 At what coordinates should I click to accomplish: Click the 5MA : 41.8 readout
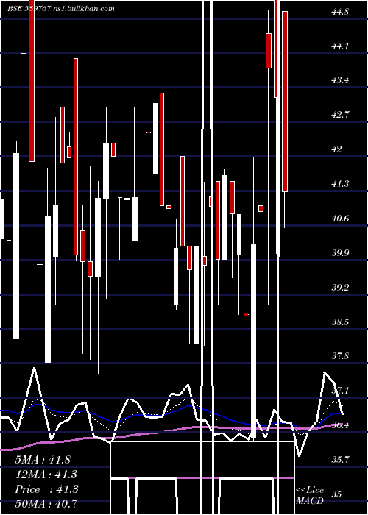click(x=43, y=460)
